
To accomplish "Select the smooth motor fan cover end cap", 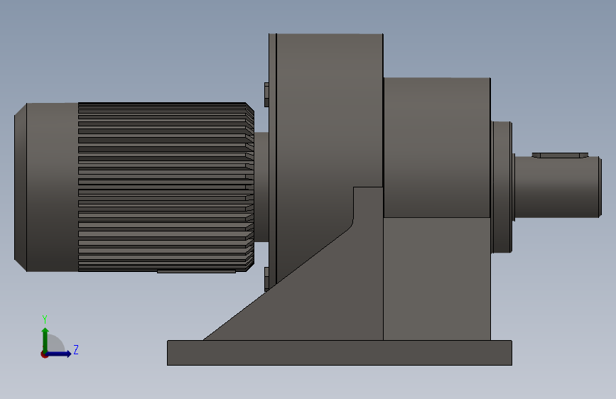I will pyautogui.click(x=46, y=187).
